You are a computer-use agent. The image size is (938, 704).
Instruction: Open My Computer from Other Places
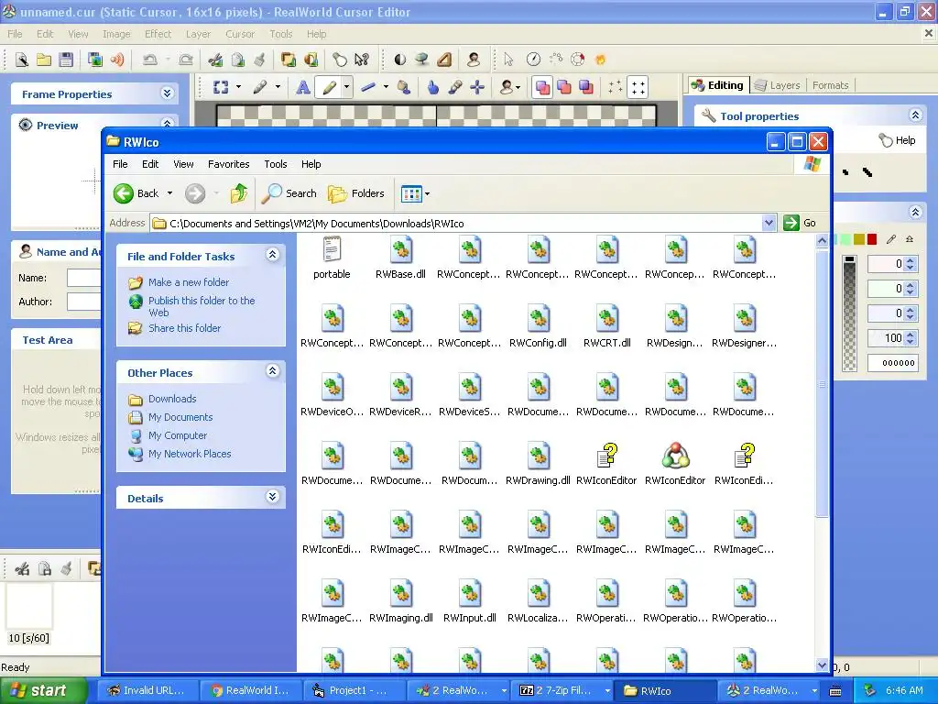point(178,435)
